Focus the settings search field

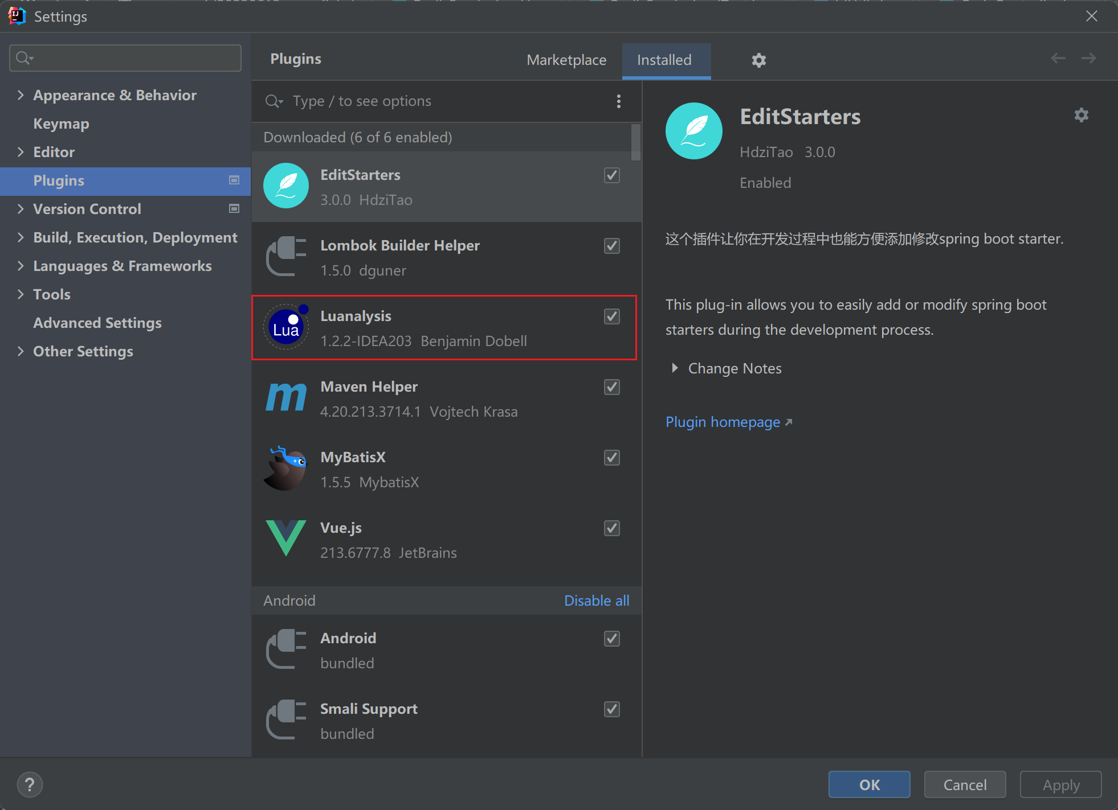(x=125, y=58)
